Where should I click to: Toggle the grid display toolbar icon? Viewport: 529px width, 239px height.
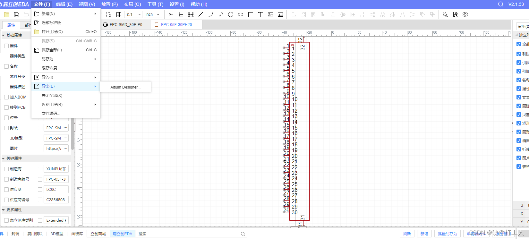pyautogui.click(x=119, y=14)
